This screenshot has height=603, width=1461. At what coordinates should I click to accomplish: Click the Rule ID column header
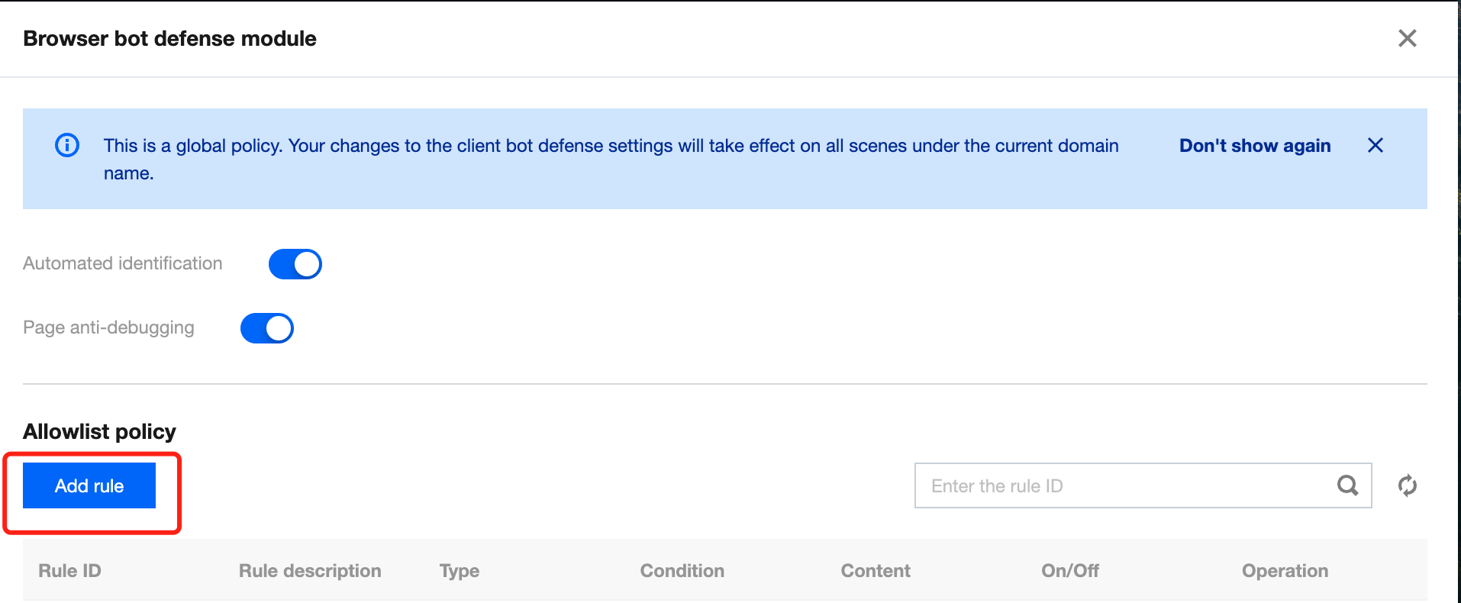(x=69, y=571)
